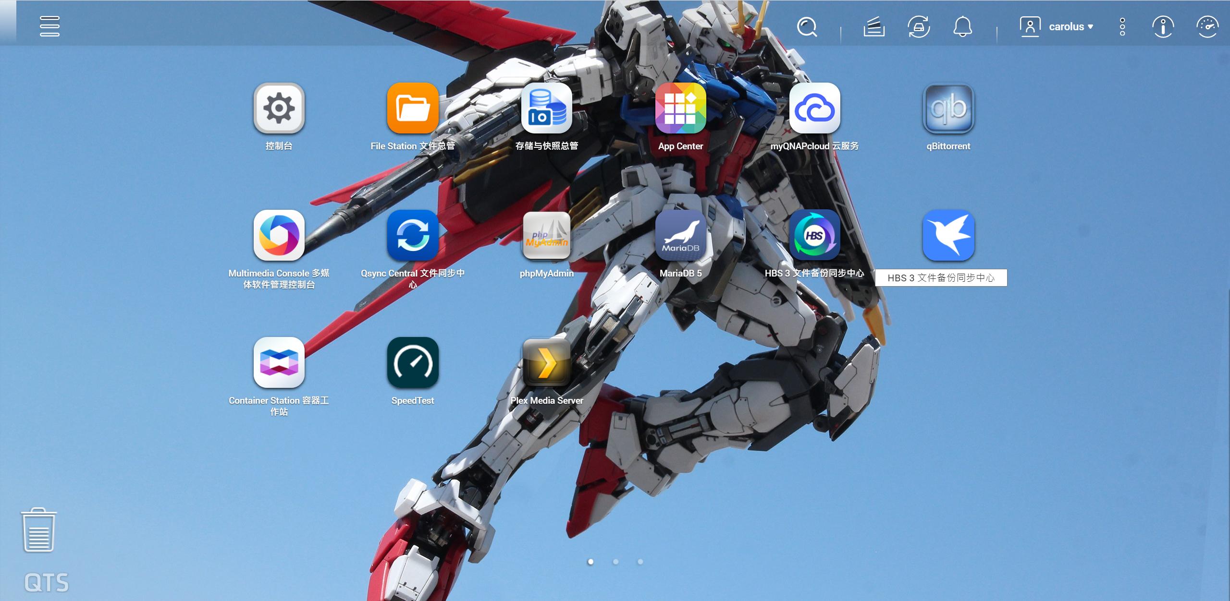Switch to third desktop page dot
This screenshot has height=601, width=1230.
[x=640, y=562]
